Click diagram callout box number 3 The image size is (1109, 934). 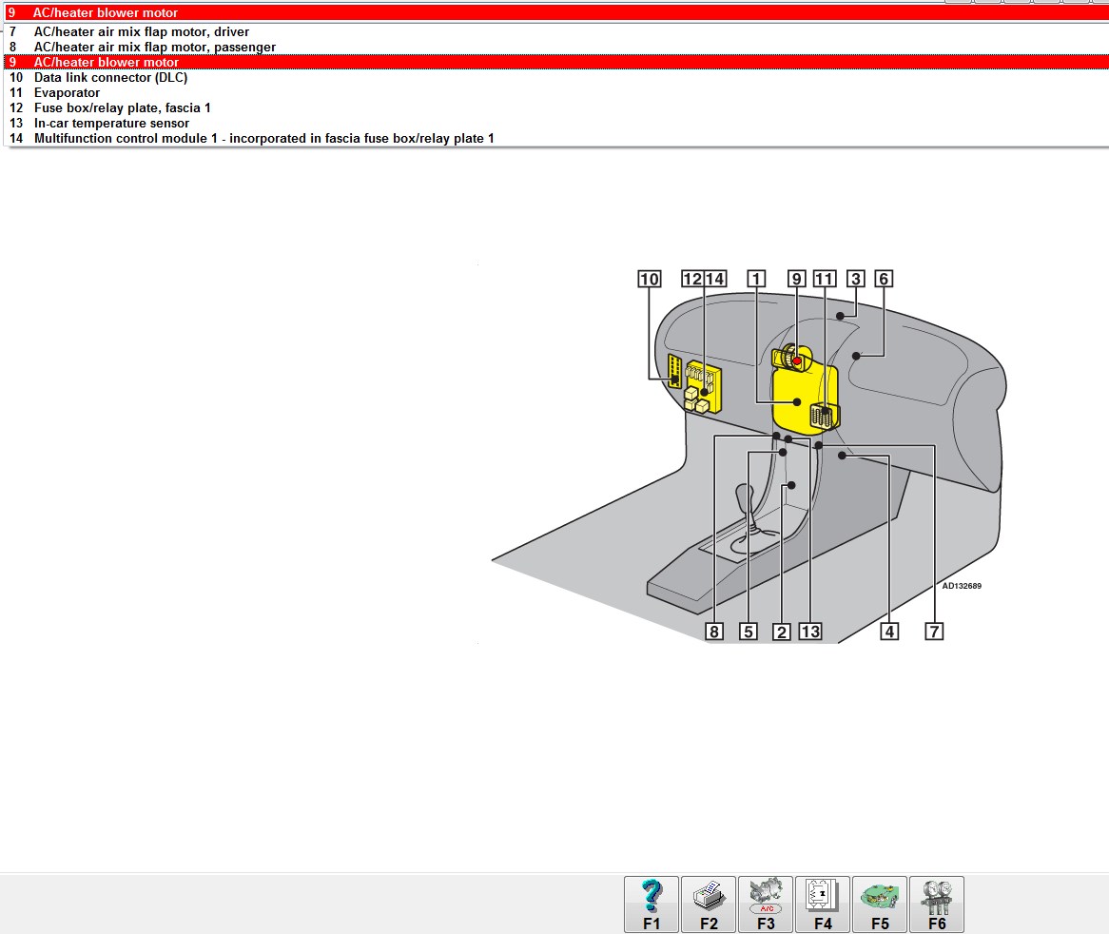856,280
